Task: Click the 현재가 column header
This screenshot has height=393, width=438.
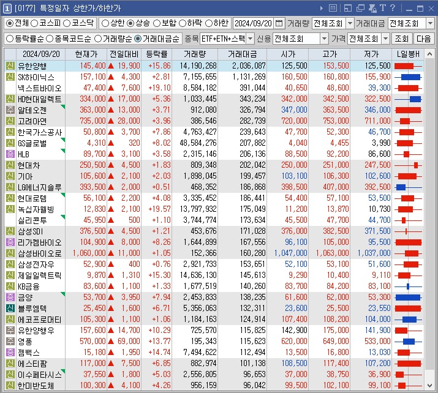Action: coord(86,54)
